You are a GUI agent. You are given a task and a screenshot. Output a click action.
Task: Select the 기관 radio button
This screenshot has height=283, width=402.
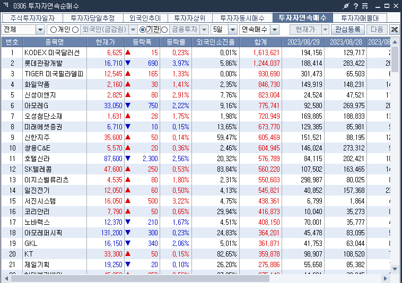tap(142, 30)
